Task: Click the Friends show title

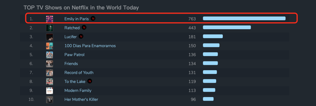Action: [x=71, y=64]
